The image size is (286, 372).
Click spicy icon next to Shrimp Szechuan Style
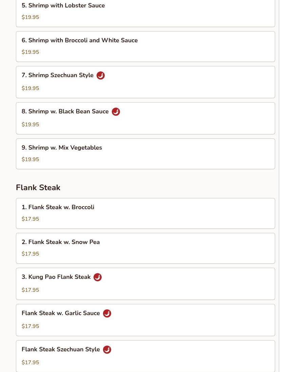coord(101,75)
